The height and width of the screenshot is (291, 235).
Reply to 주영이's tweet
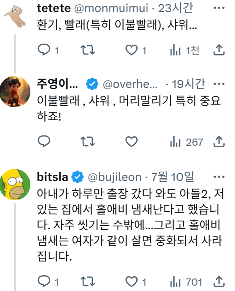tap(44, 141)
